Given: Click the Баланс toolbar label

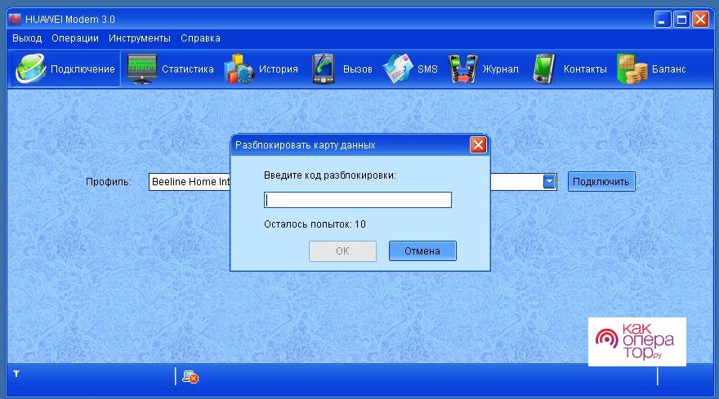Looking at the screenshot, I should (x=669, y=69).
